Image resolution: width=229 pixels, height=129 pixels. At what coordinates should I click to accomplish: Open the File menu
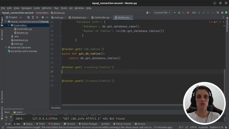[3, 8]
